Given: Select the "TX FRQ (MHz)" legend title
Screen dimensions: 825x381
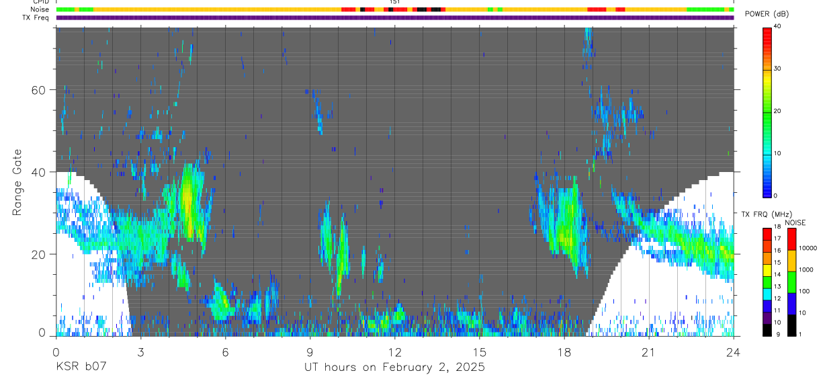Looking at the screenshot, I should (767, 214).
